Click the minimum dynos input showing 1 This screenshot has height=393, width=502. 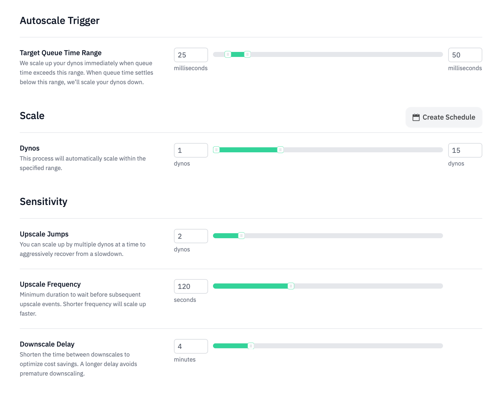point(191,150)
